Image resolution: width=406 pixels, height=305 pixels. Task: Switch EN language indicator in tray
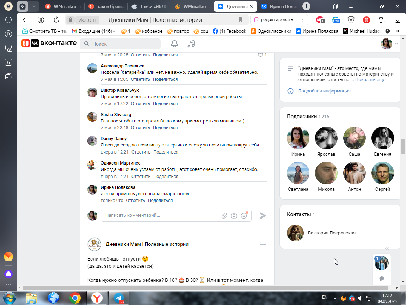[x=325, y=297]
